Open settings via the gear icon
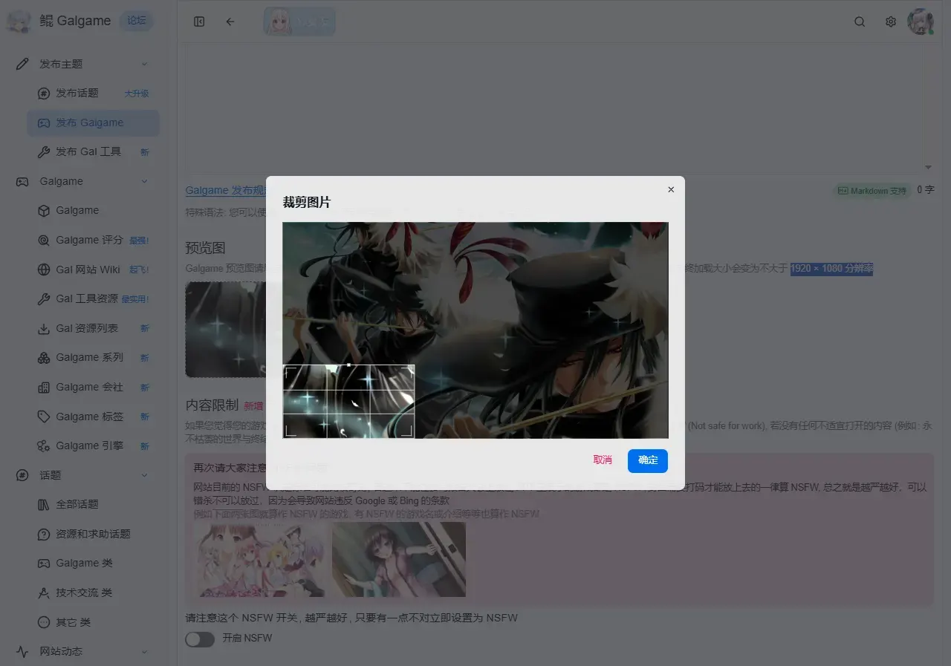 click(891, 22)
